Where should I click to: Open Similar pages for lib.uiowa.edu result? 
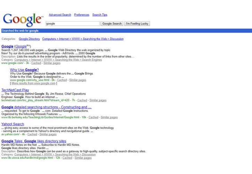pos(83,158)
